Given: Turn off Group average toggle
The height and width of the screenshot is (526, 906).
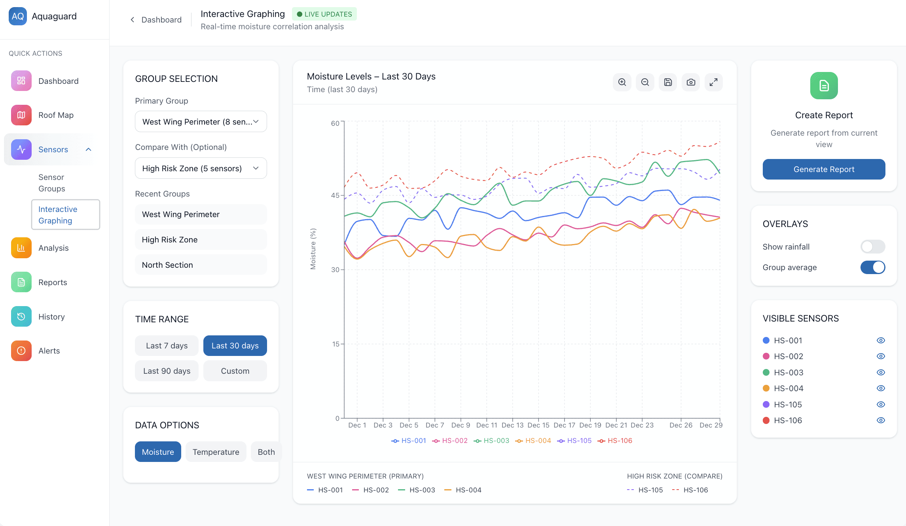Looking at the screenshot, I should 872,267.
